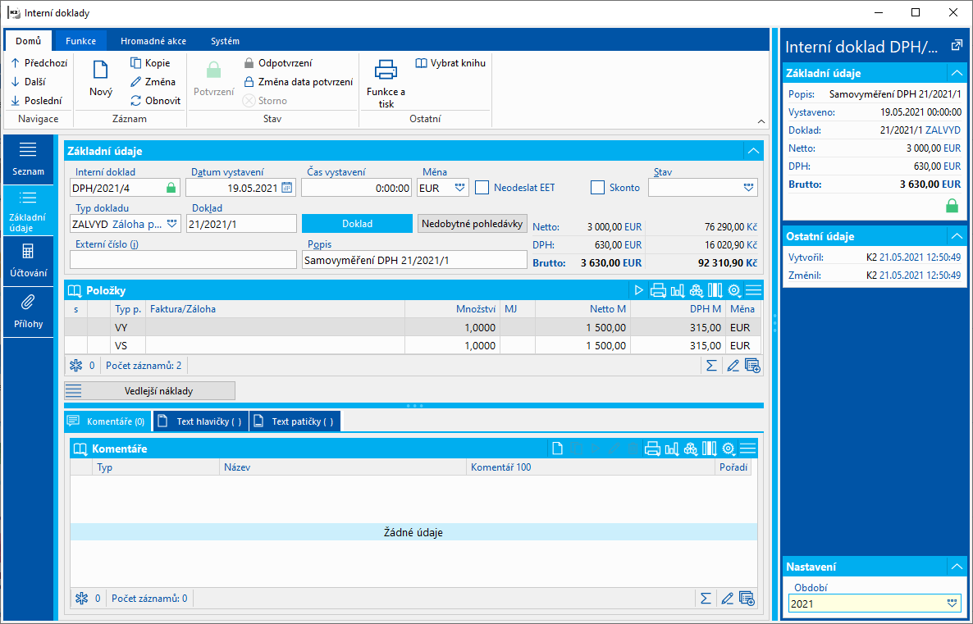Click sigma icon below Komentáře table
The image size is (973, 624).
pos(706,599)
